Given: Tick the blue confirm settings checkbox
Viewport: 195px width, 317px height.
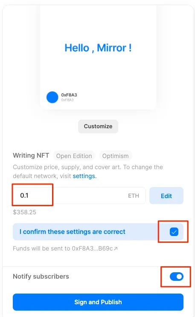Looking at the screenshot, I should [x=174, y=232].
